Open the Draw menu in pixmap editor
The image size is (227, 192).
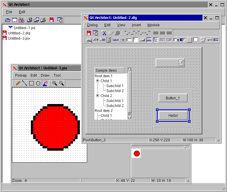[45, 75]
